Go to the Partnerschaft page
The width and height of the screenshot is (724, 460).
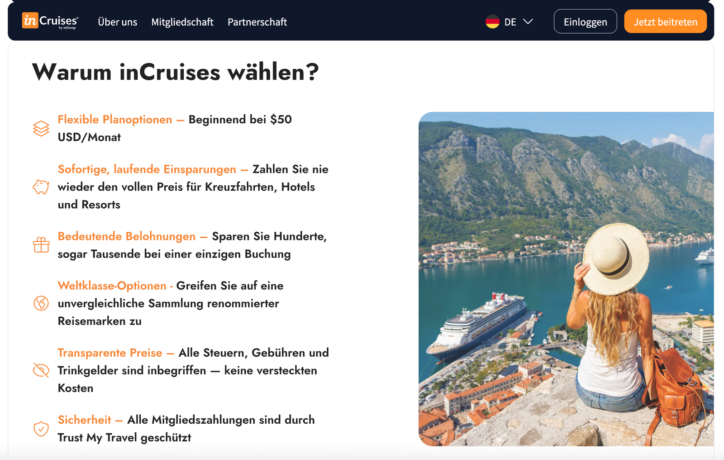pos(257,22)
